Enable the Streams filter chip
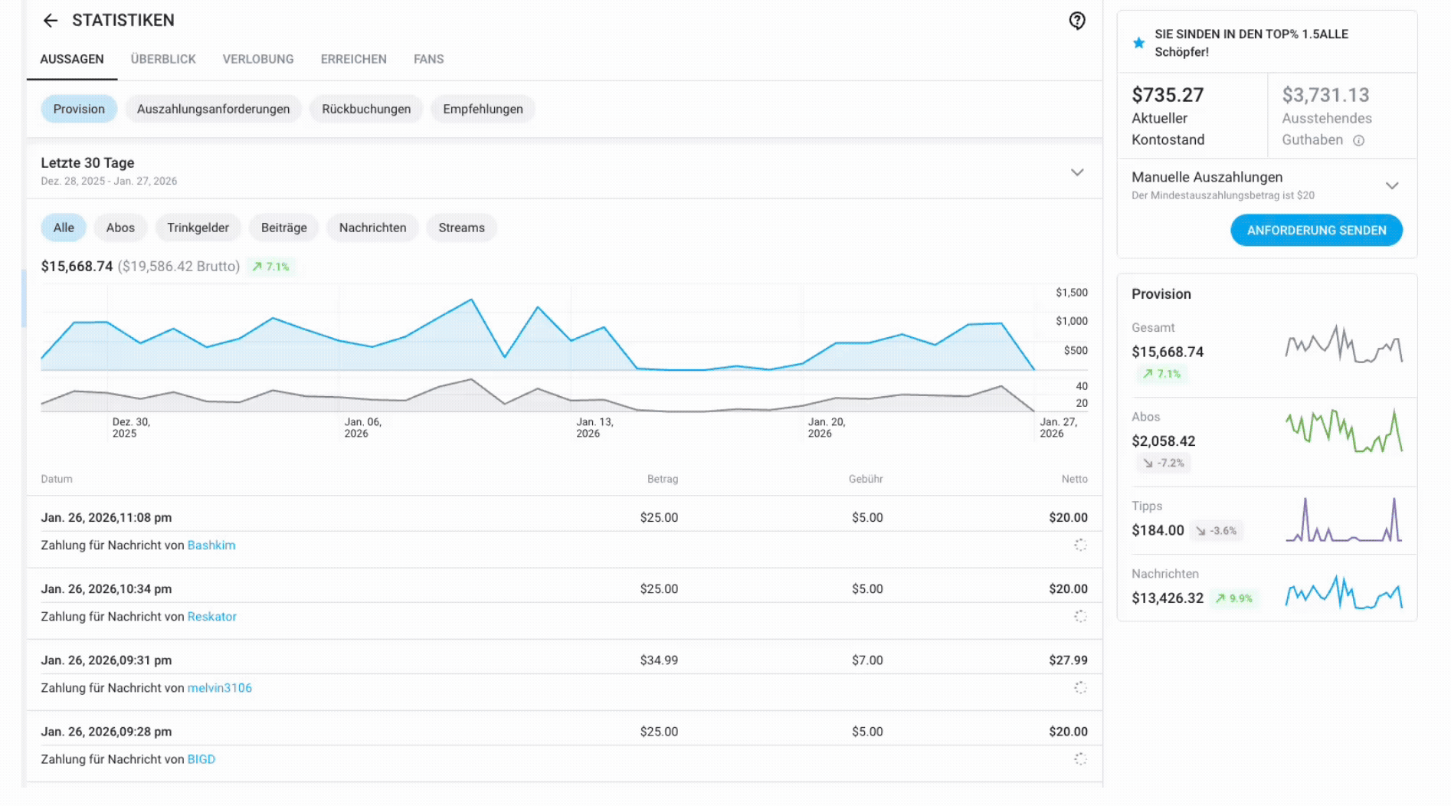The width and height of the screenshot is (1451, 806). (x=461, y=228)
